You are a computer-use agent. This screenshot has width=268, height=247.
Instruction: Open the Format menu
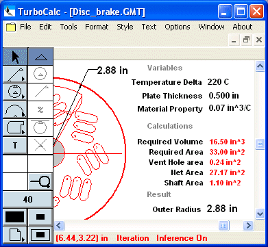tap(97, 27)
